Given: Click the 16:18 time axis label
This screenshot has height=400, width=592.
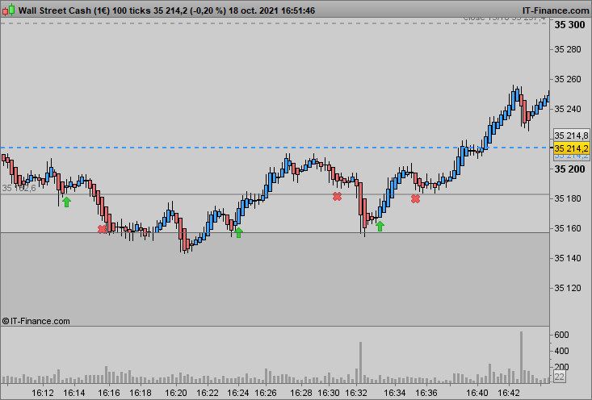Looking at the screenshot, I should (x=141, y=393).
